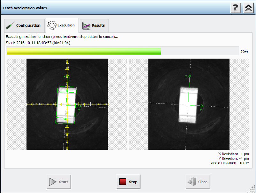This screenshot has width=256, height=193.
Task: Click the chart icon on Results tab
Action: pos(86,25)
